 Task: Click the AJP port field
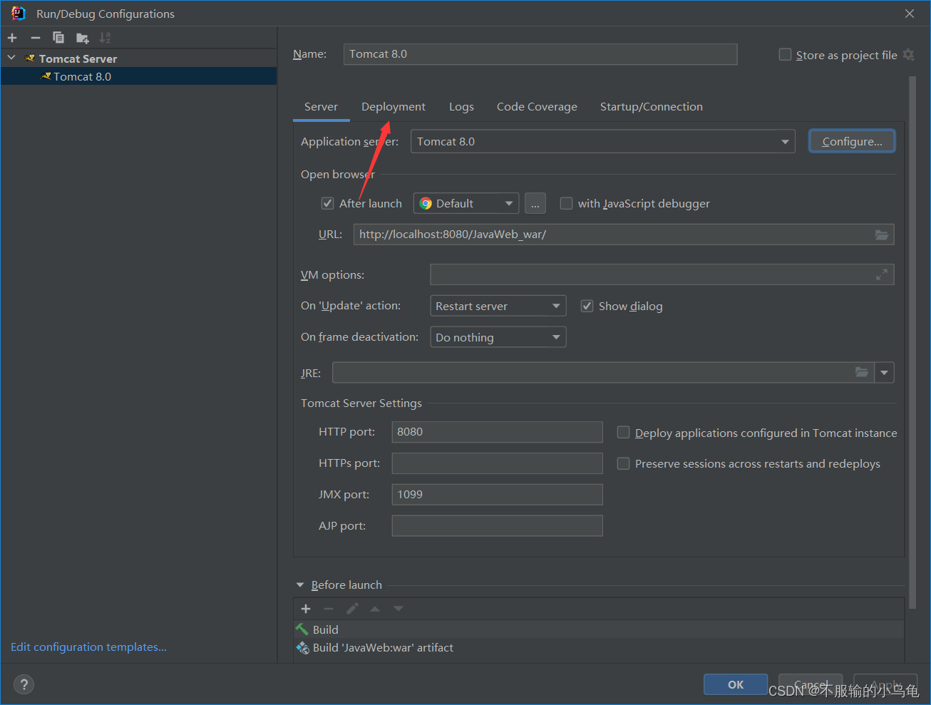coord(498,526)
